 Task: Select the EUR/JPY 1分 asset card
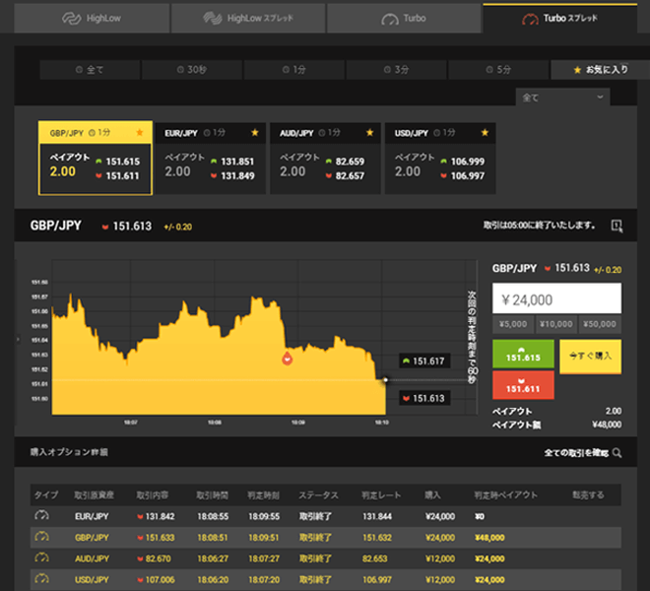pos(210,158)
